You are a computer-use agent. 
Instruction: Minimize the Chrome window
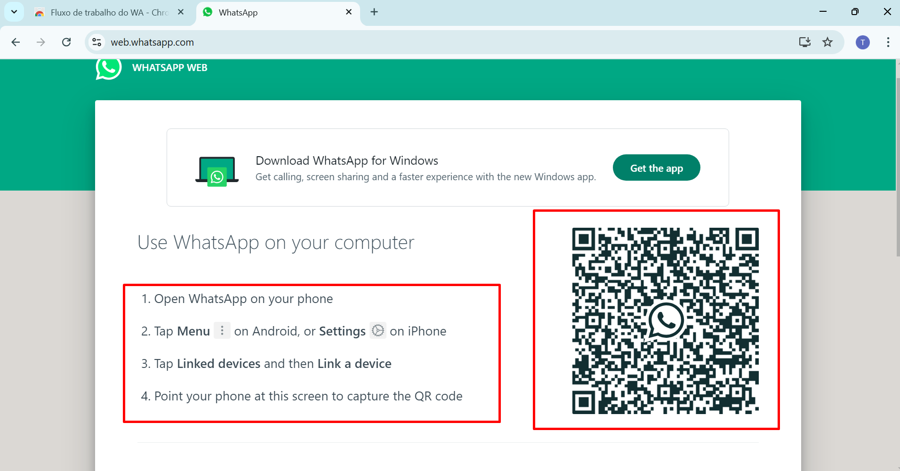[x=823, y=12]
